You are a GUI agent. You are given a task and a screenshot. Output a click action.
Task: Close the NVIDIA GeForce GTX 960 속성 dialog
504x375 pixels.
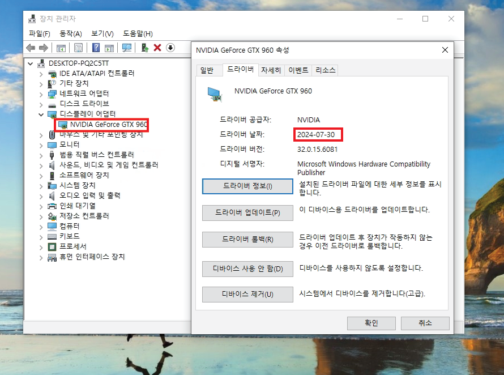(445, 50)
